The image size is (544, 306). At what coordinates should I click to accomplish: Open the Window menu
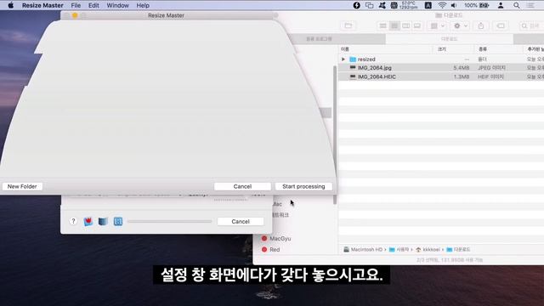point(117,5)
